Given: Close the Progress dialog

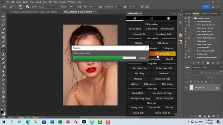Looking at the screenshot, I should coord(146,48).
